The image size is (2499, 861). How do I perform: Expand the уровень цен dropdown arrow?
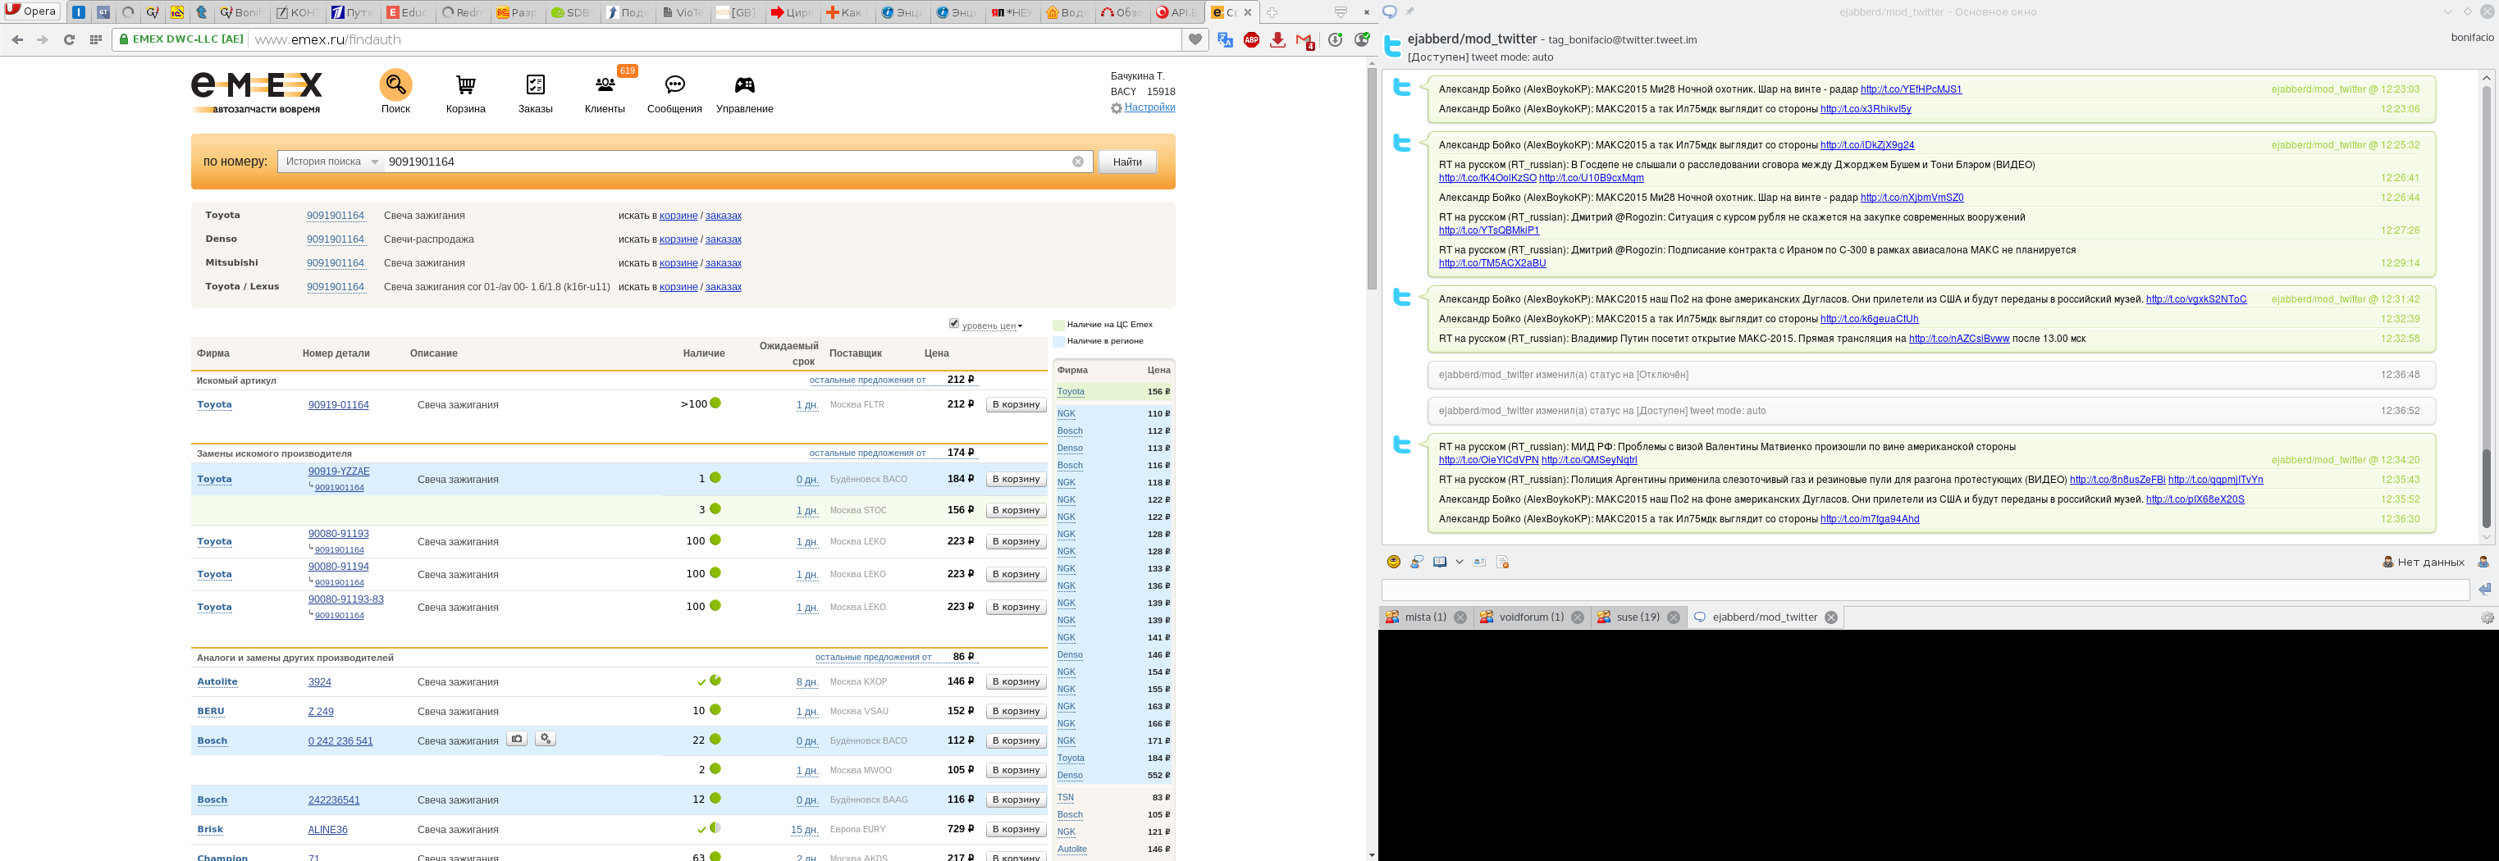pos(1020,326)
